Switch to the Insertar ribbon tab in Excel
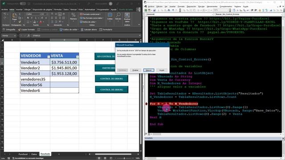Viewport: 285px width, 160px height. pos(19,9)
